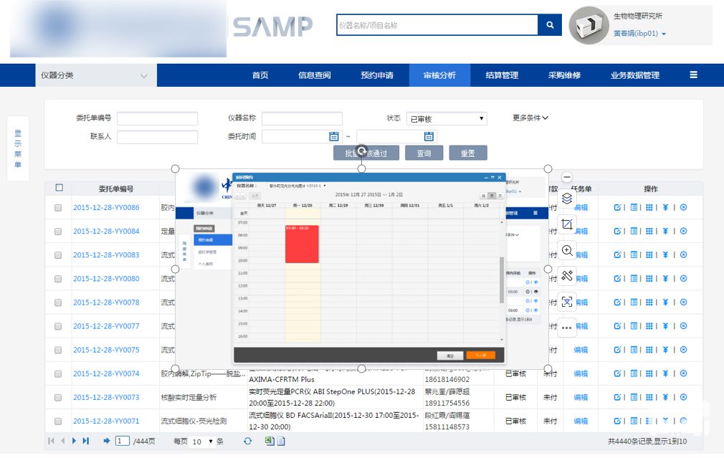The width and height of the screenshot is (724, 458).
Task: Open order link 2015-12-28-YY0071
Action: coord(106,421)
